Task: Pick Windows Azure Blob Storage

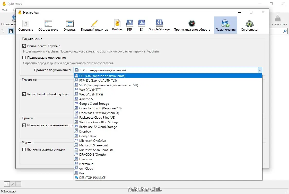Action: tap(168, 122)
